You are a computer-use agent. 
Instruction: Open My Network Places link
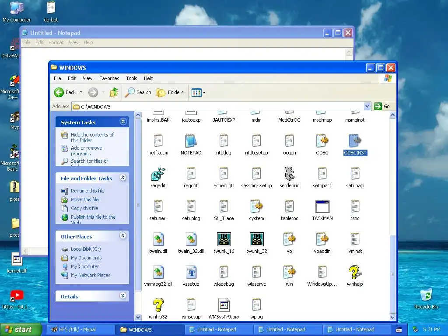91,275
